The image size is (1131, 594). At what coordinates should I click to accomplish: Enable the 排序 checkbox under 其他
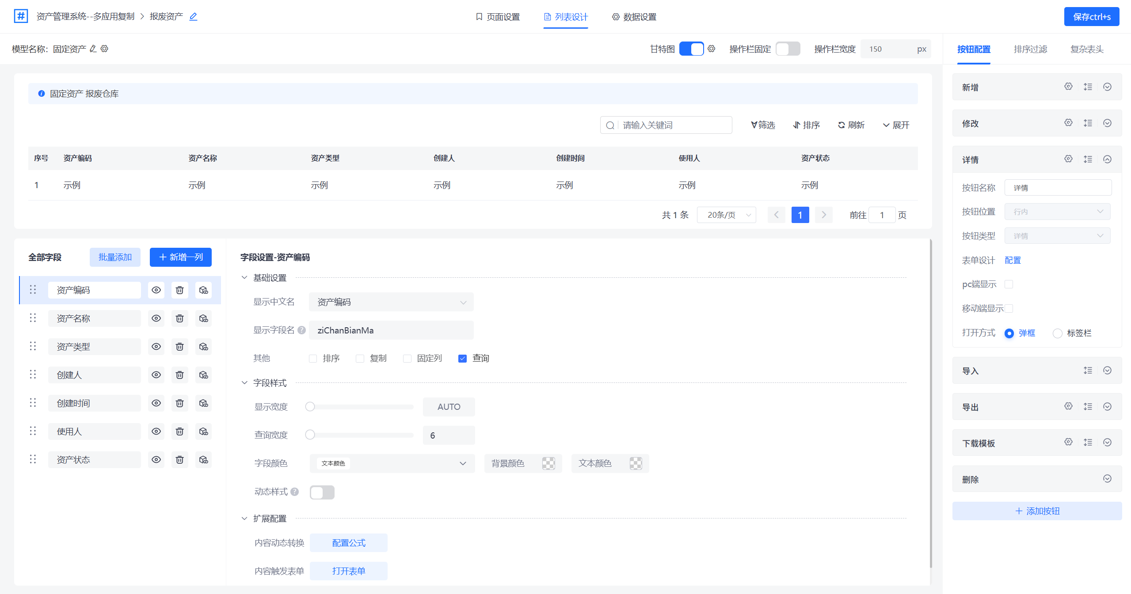313,358
